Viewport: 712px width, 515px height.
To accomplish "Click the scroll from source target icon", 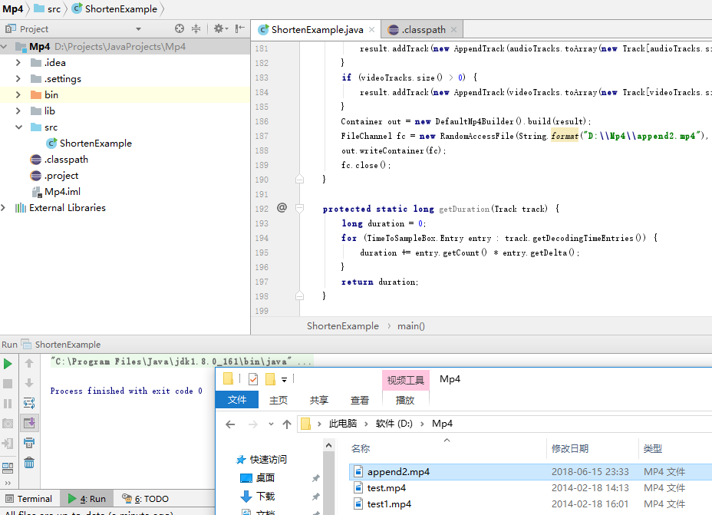I will coord(180,28).
